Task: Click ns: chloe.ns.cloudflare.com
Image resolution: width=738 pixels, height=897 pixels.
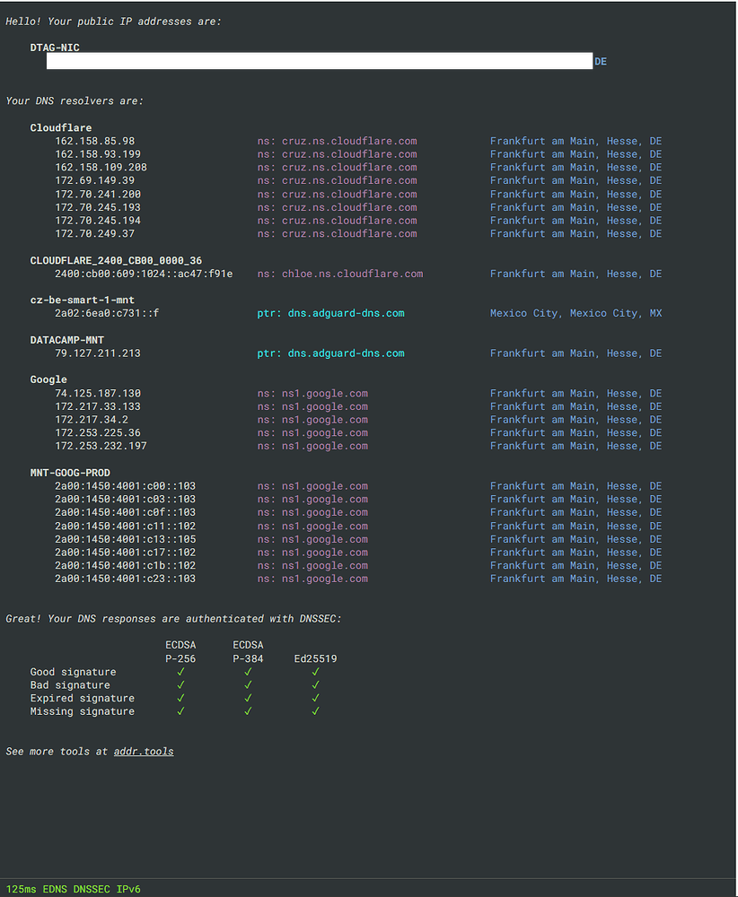Action: point(340,274)
